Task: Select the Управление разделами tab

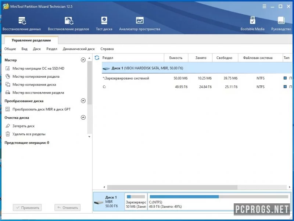Action: pos(31,40)
